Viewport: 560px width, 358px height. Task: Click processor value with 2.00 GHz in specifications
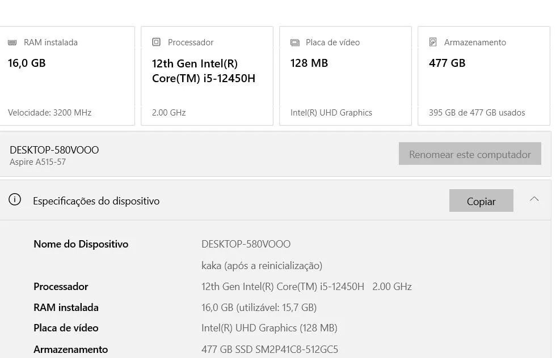pyautogui.click(x=306, y=287)
